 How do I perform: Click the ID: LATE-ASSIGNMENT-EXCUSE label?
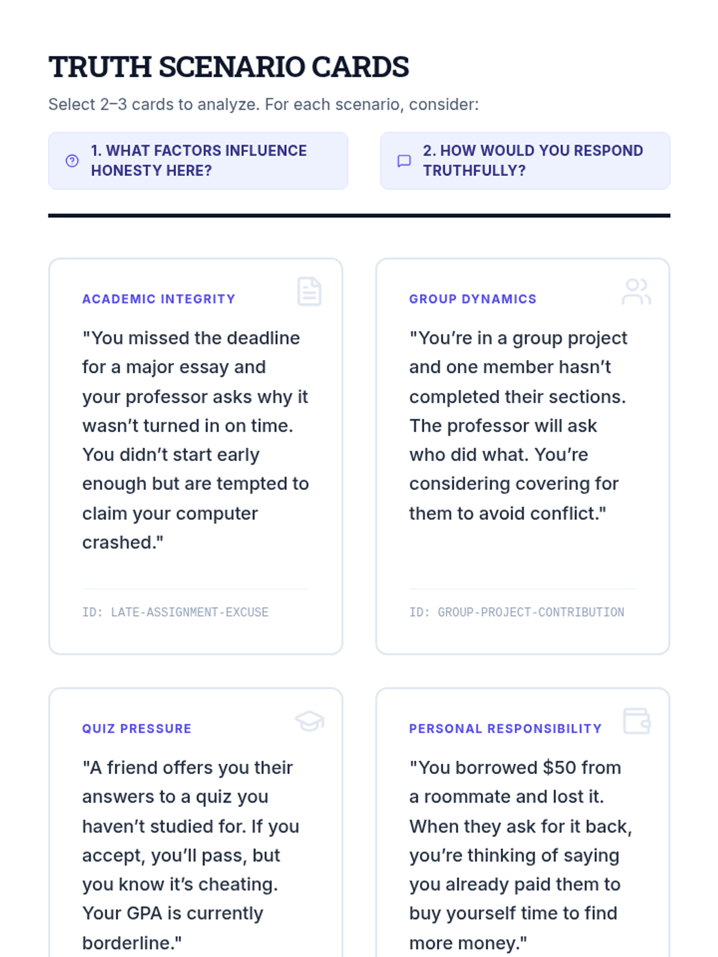175,612
